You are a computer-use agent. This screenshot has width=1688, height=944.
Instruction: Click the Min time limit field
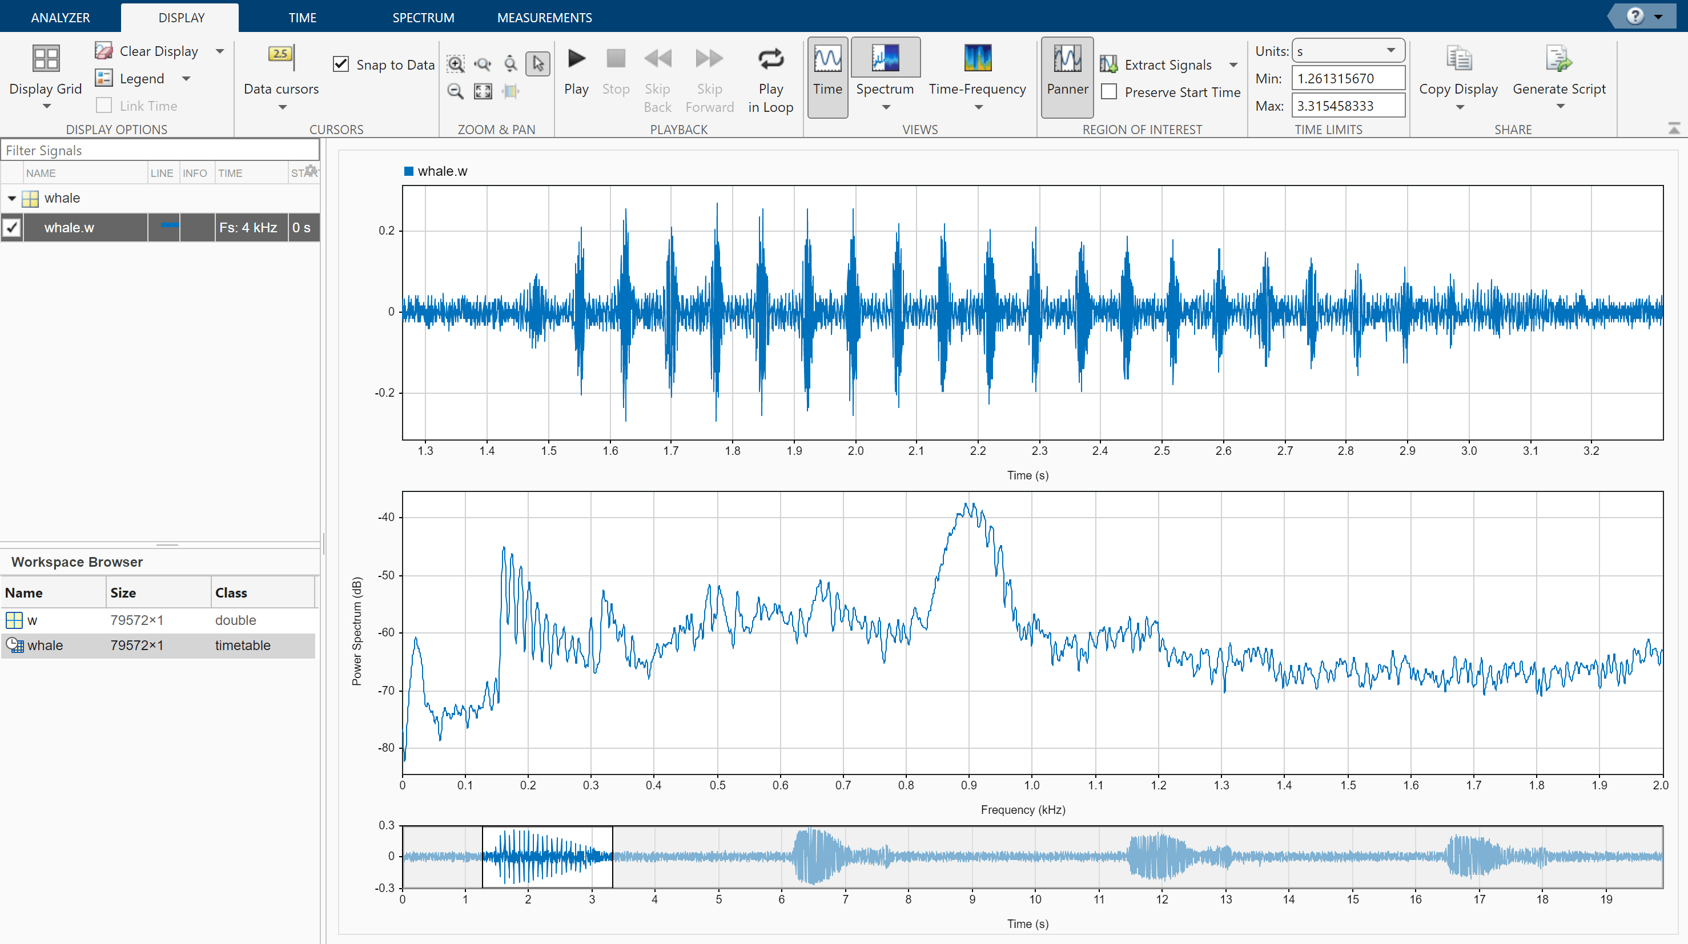[1347, 79]
